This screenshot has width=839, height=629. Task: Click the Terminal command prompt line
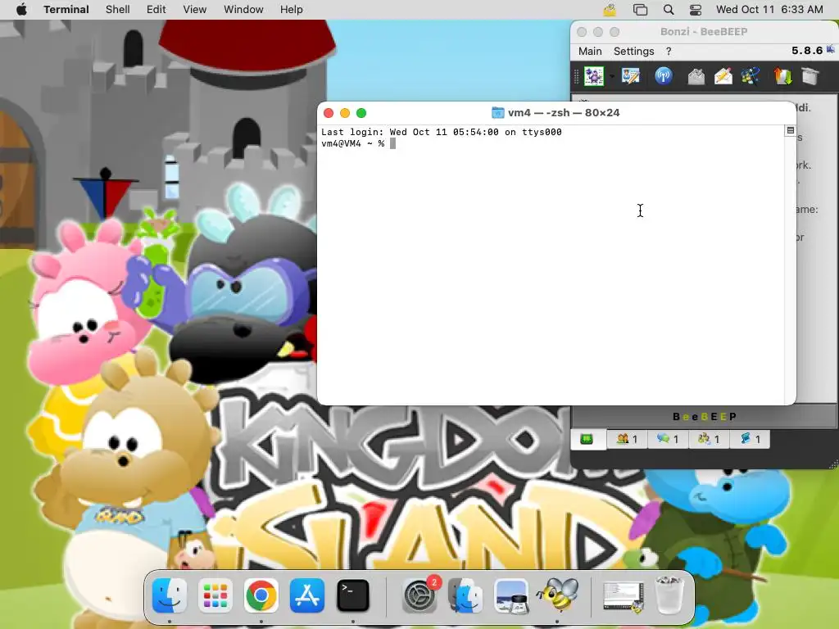(x=358, y=143)
